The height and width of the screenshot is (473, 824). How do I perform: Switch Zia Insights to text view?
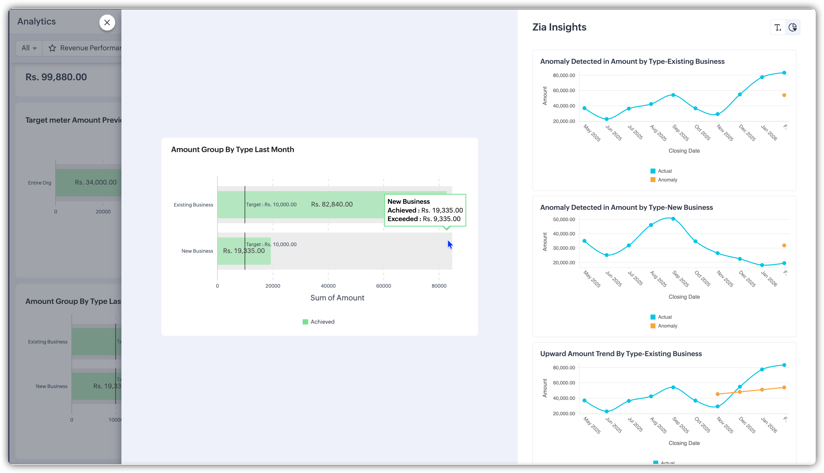click(x=777, y=27)
